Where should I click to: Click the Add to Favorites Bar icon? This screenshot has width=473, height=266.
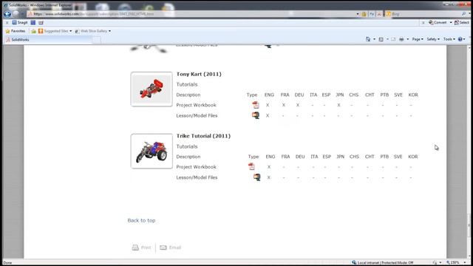[33, 31]
